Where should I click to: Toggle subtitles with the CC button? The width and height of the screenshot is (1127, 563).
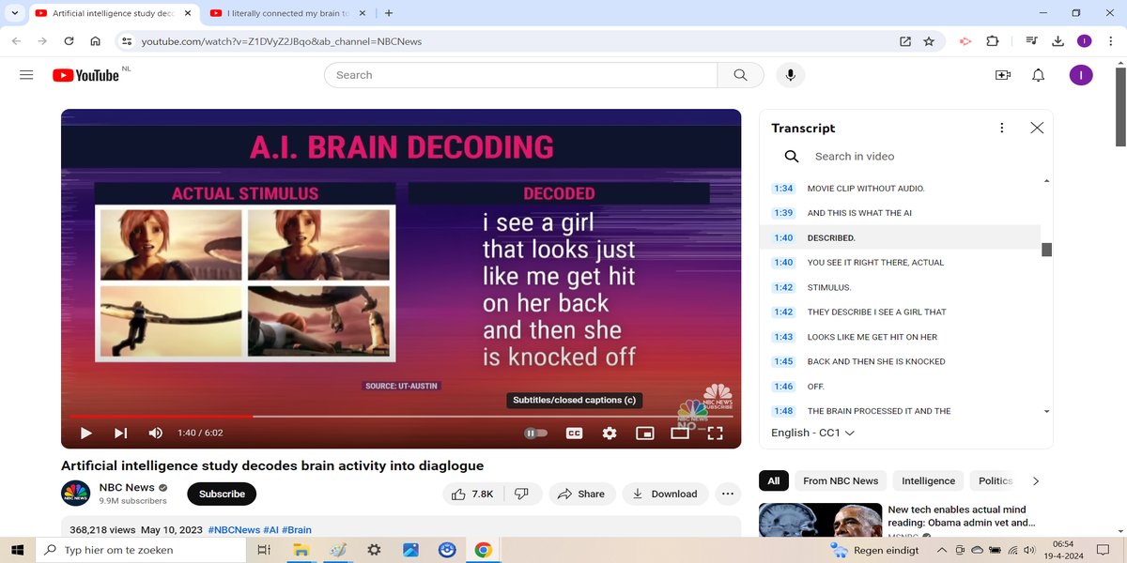574,433
